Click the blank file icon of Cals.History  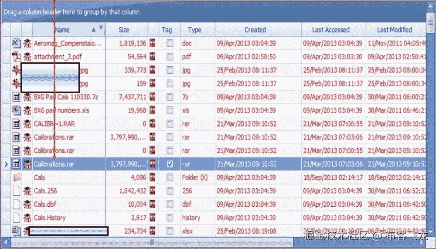point(17,218)
